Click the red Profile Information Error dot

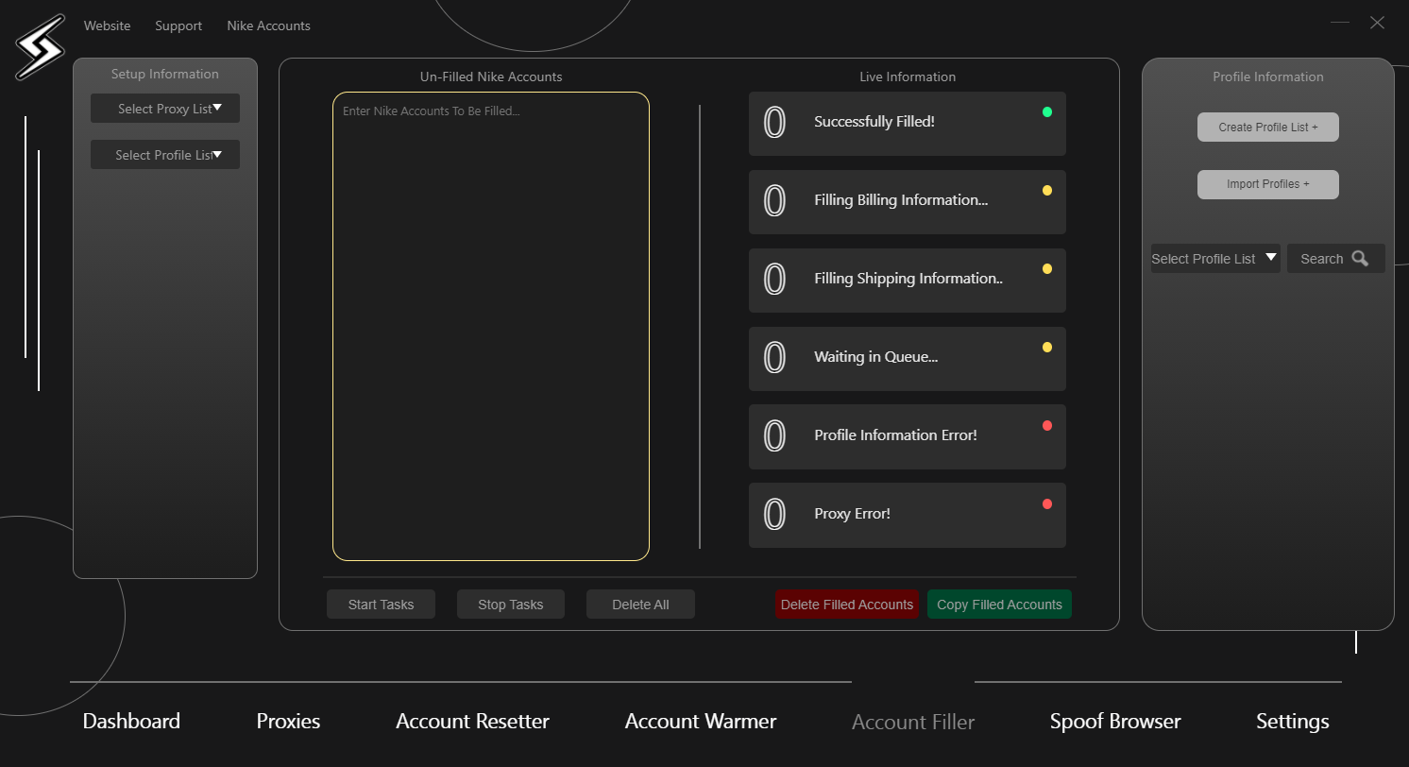pyautogui.click(x=1046, y=426)
